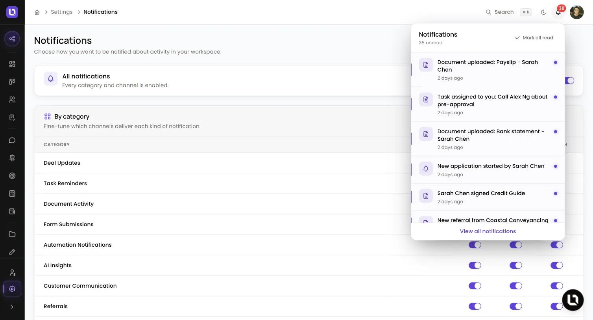This screenshot has width=593, height=320.
Task: Open the chat bubble icon in sidebar
Action: (x=12, y=140)
